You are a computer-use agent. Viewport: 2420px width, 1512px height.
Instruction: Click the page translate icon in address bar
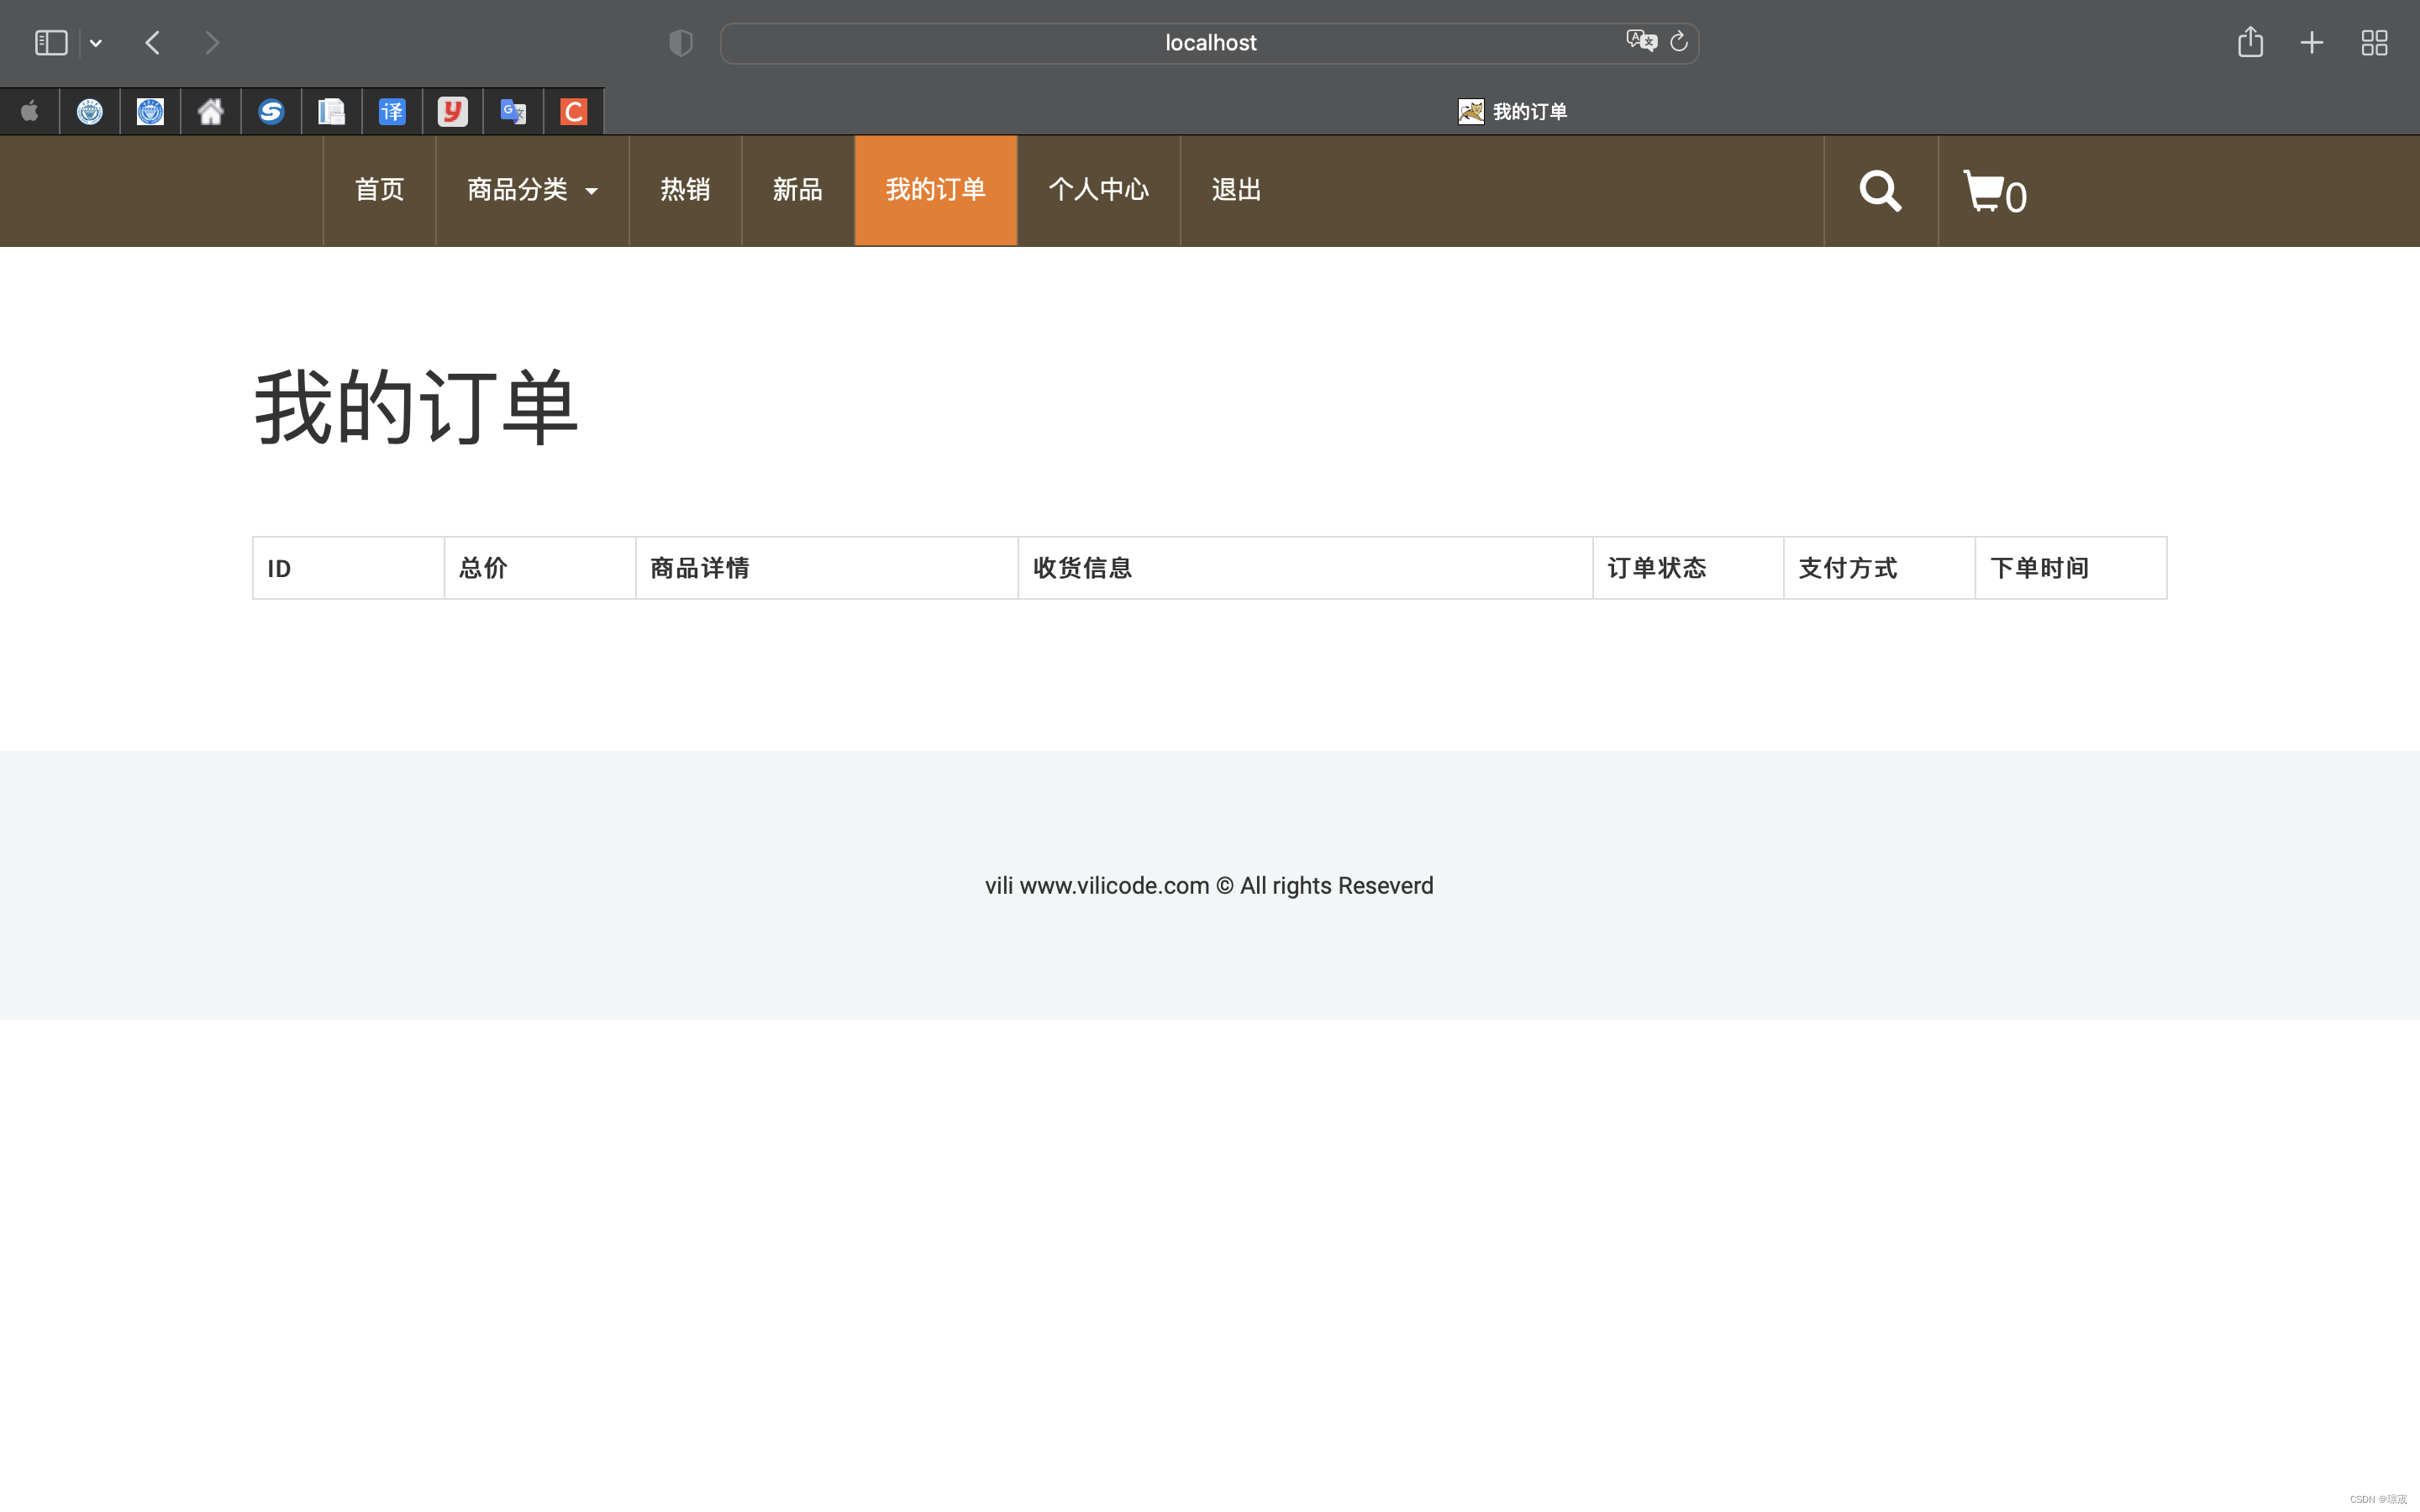point(1640,42)
